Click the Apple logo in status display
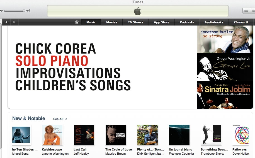This screenshot has height=158, width=255. coord(137,11)
